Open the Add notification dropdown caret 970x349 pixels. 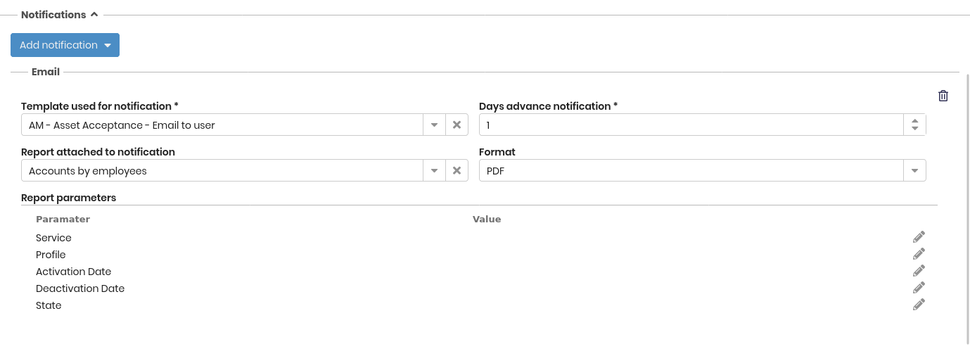108,46
